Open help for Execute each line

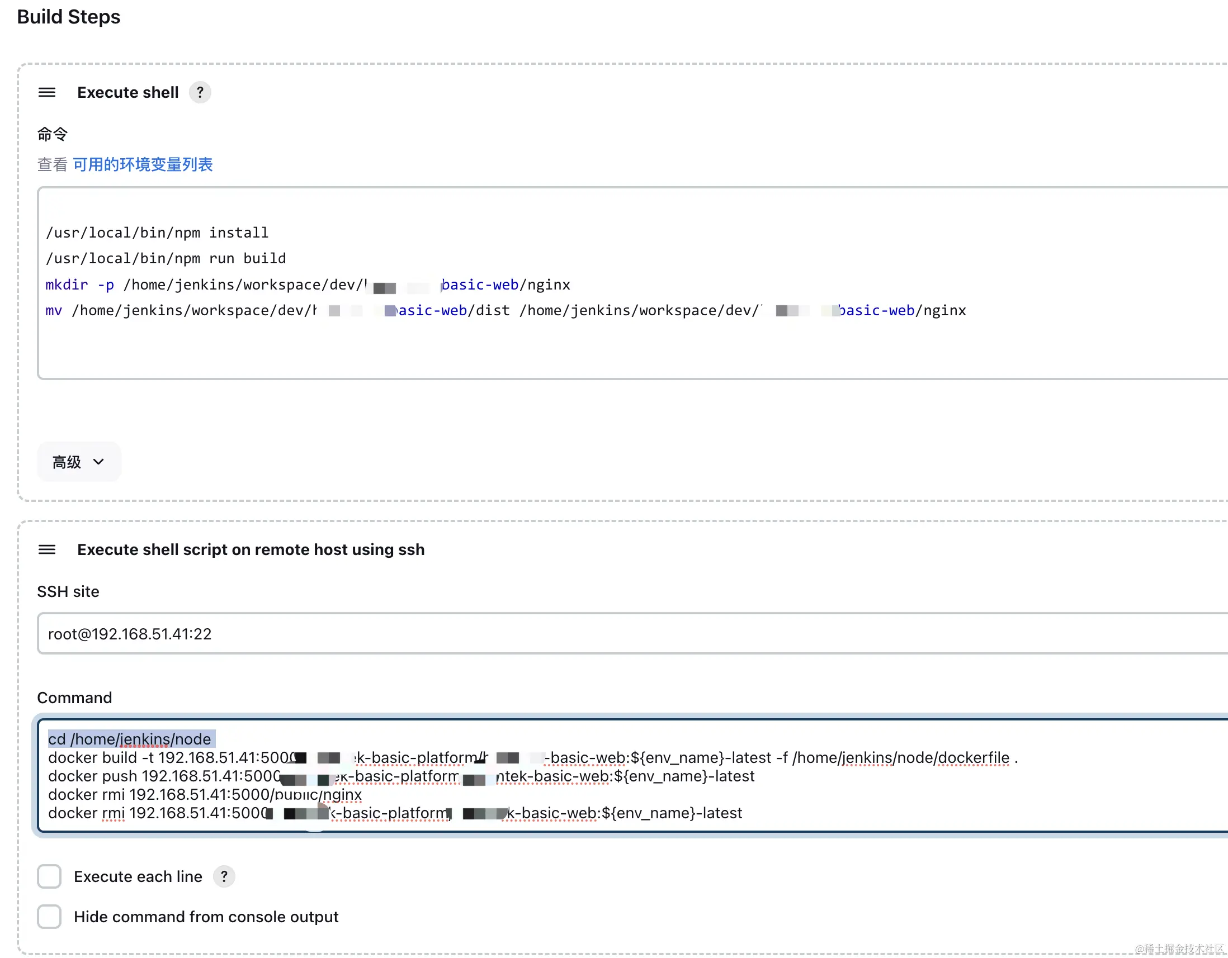[x=224, y=876]
